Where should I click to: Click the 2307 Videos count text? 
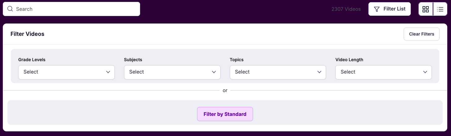point(346,9)
